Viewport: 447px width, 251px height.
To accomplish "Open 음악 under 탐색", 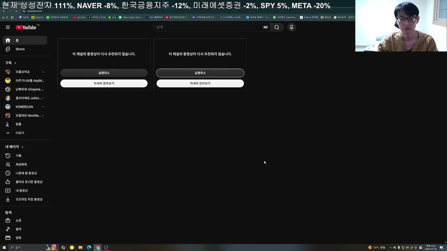I will point(25,229).
